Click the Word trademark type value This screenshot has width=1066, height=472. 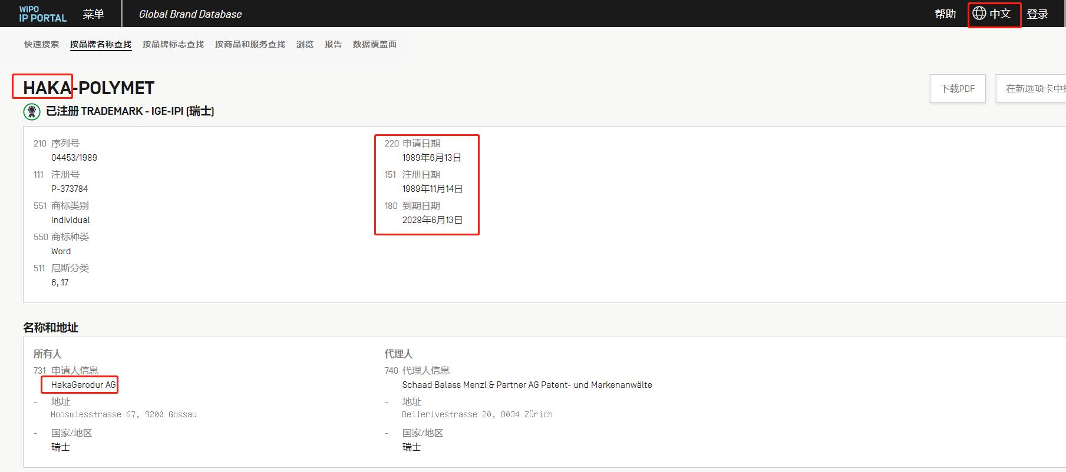61,251
